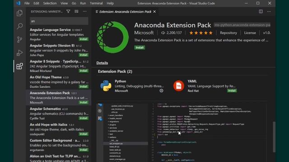Click the filter extensions funnel icon

pos(68,11)
